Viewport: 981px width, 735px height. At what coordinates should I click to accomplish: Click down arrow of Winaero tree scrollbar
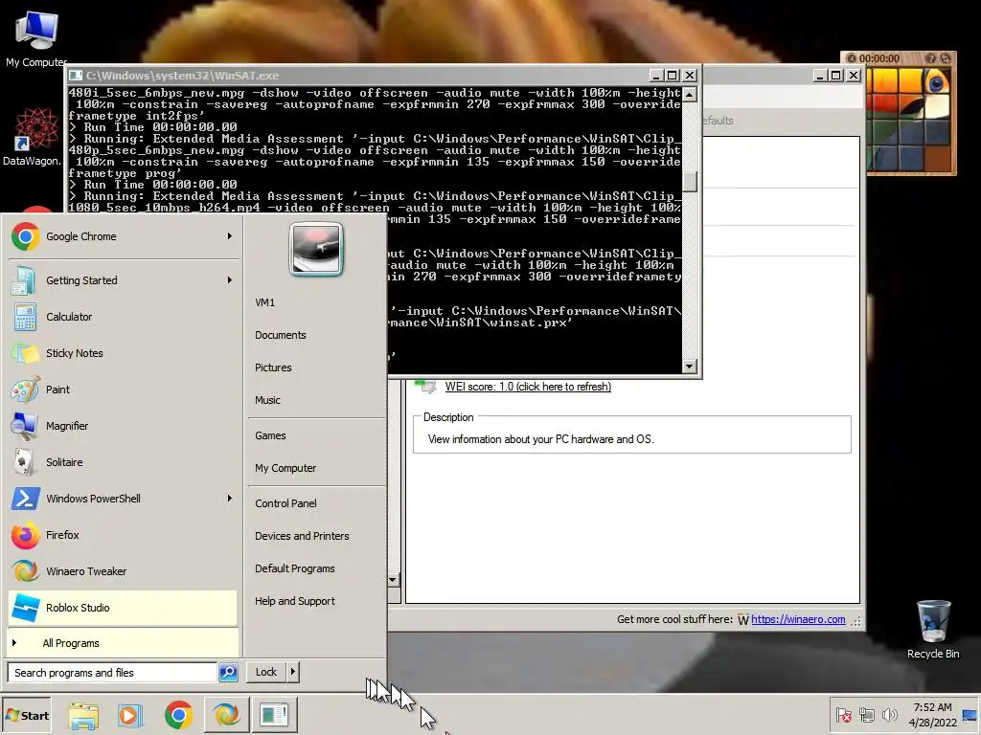(392, 580)
